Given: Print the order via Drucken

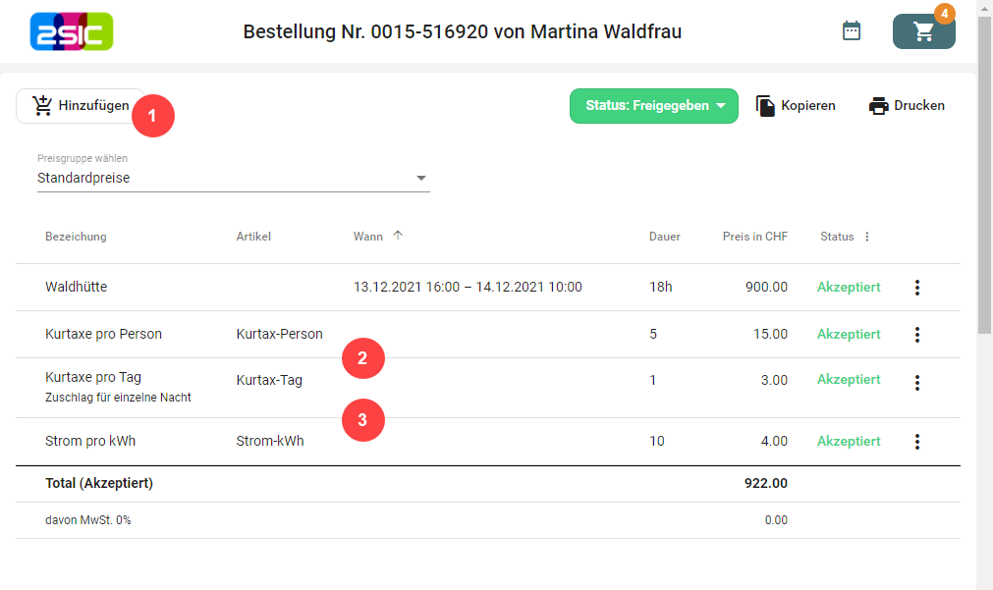Looking at the screenshot, I should coord(907,106).
